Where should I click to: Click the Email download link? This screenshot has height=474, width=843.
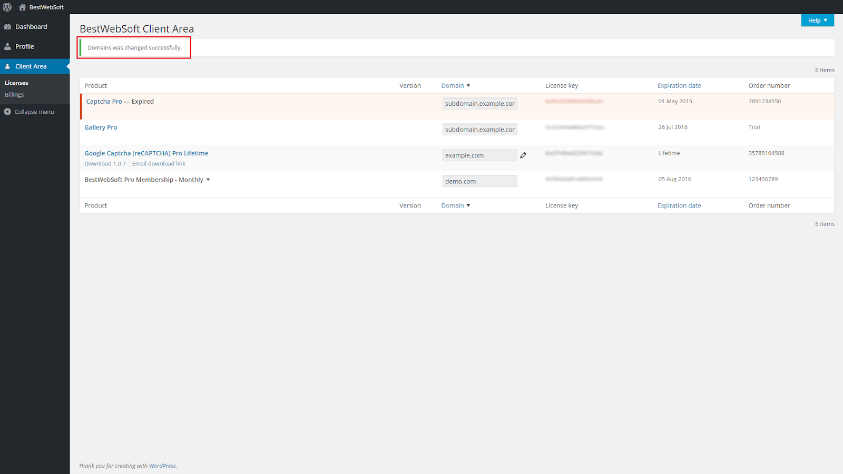coord(159,164)
